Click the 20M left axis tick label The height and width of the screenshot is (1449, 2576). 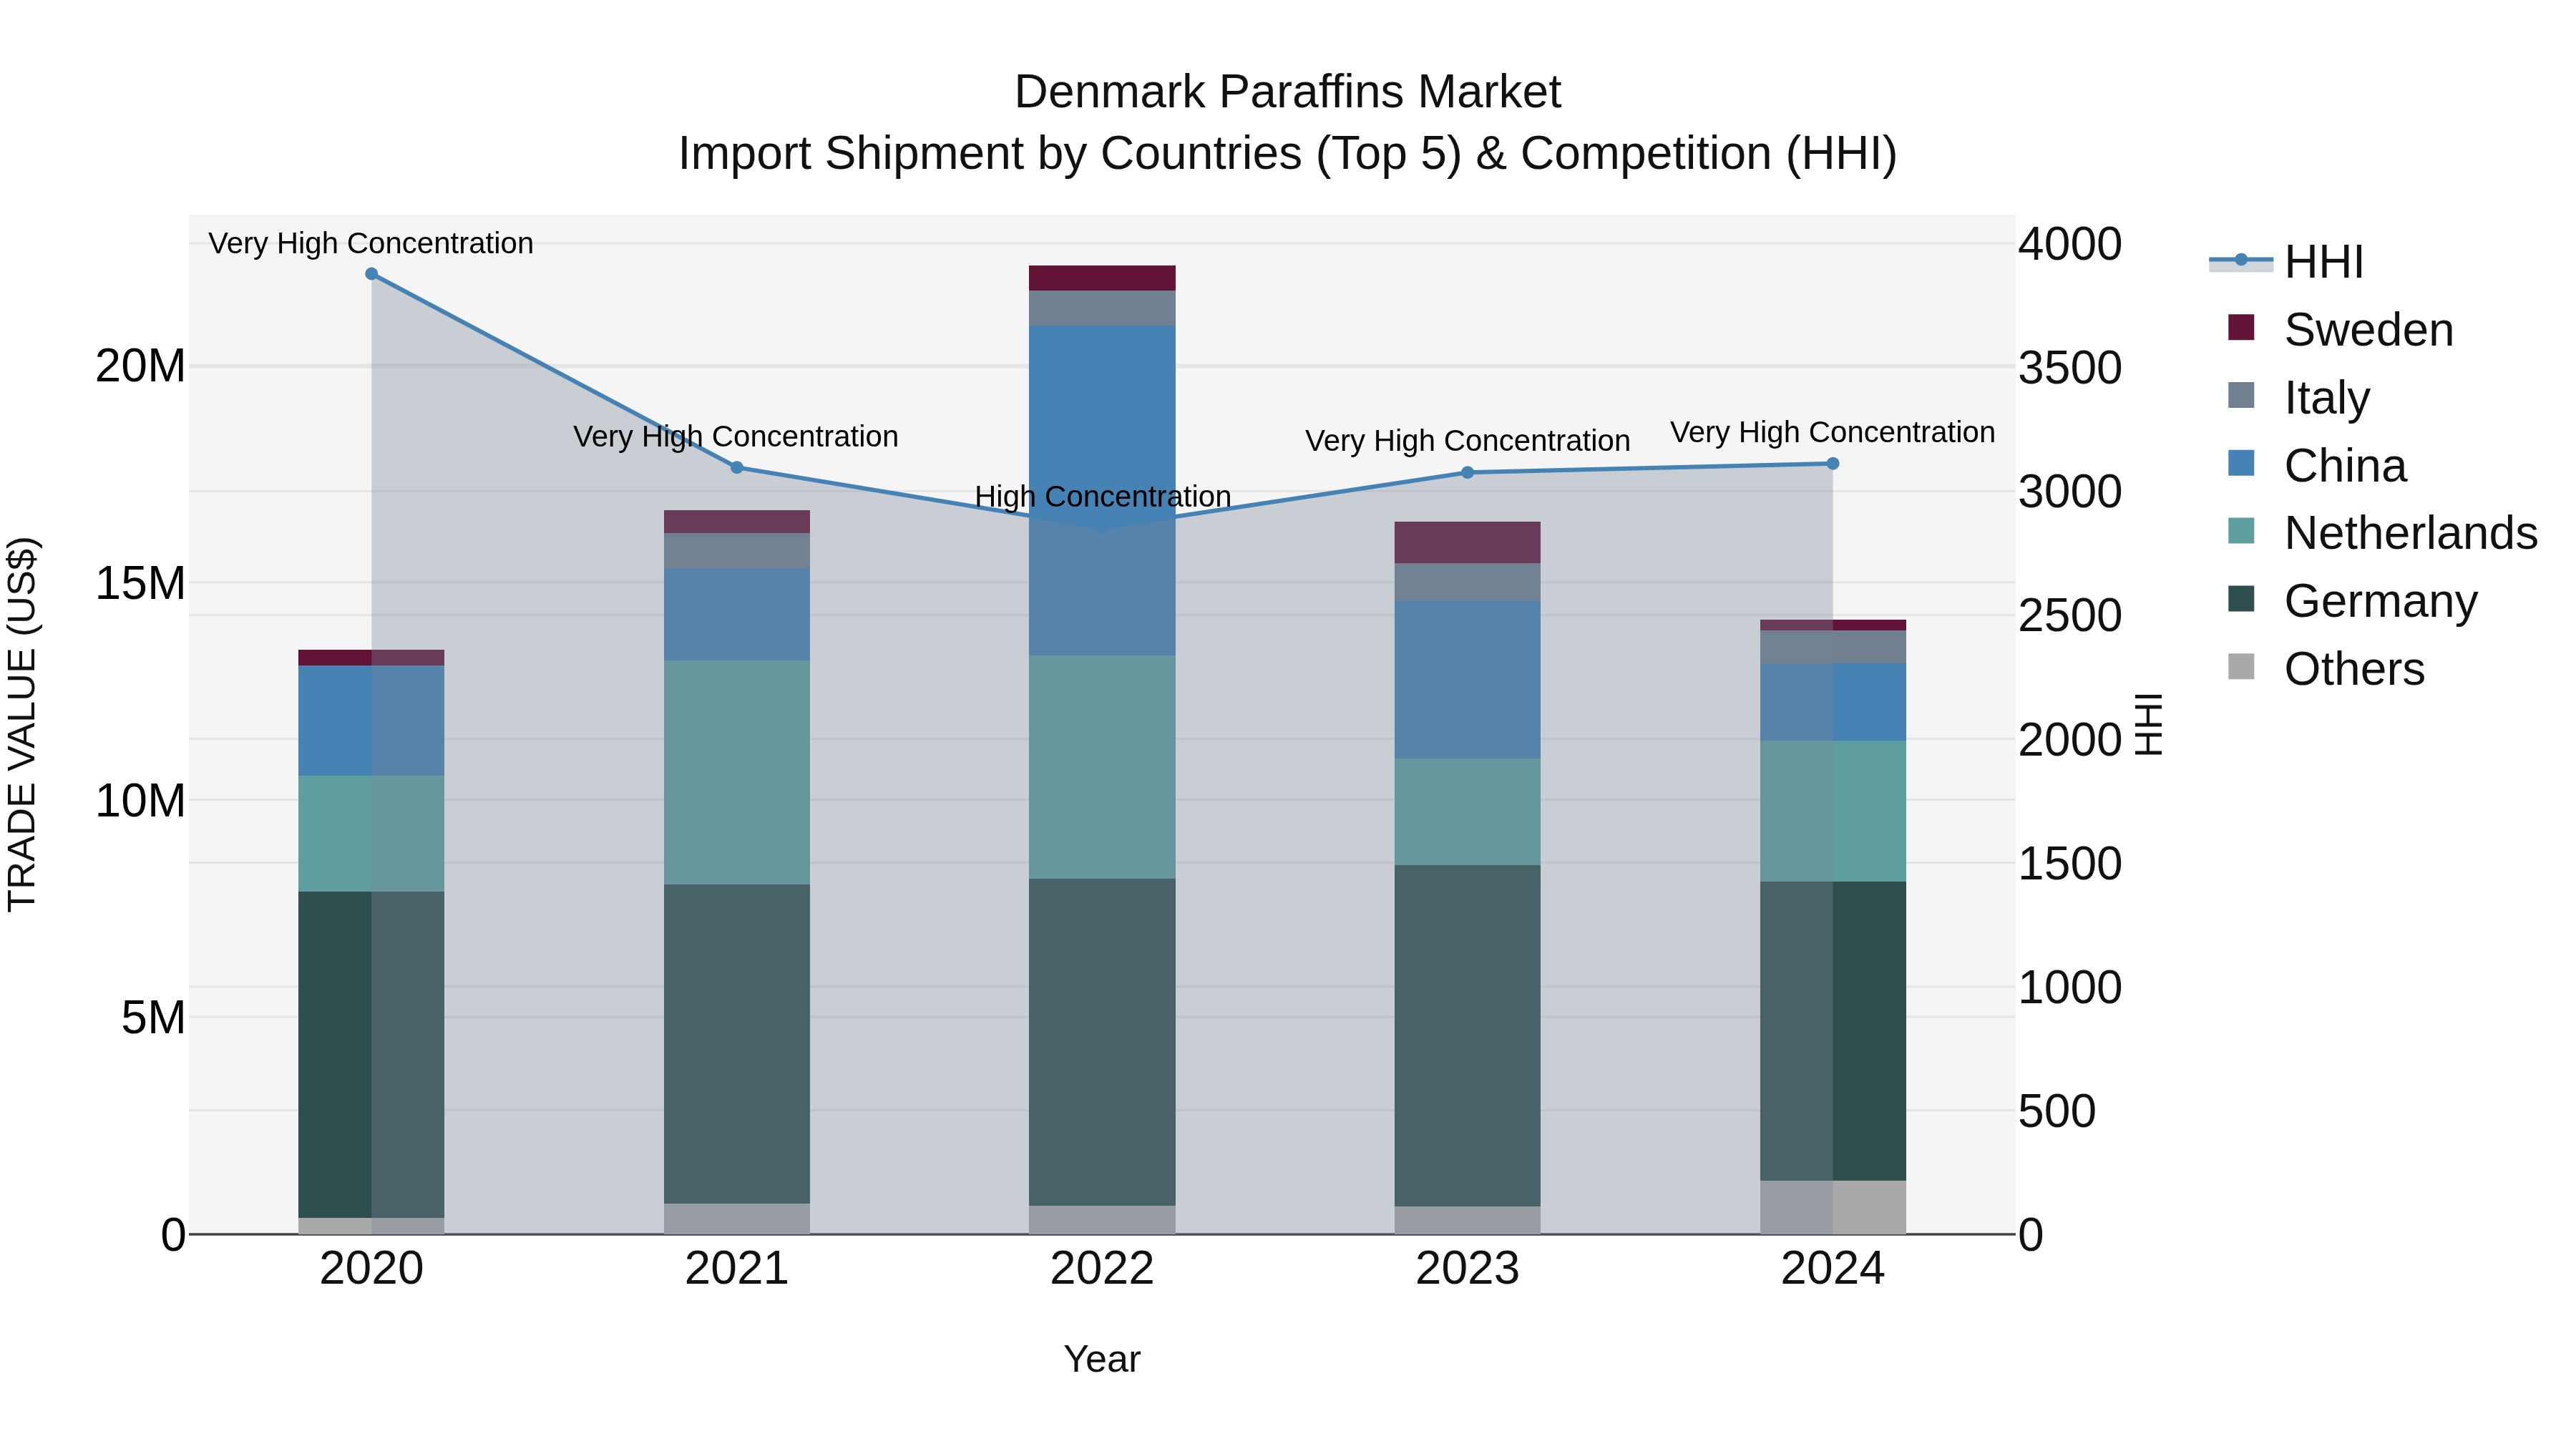click(140, 366)
